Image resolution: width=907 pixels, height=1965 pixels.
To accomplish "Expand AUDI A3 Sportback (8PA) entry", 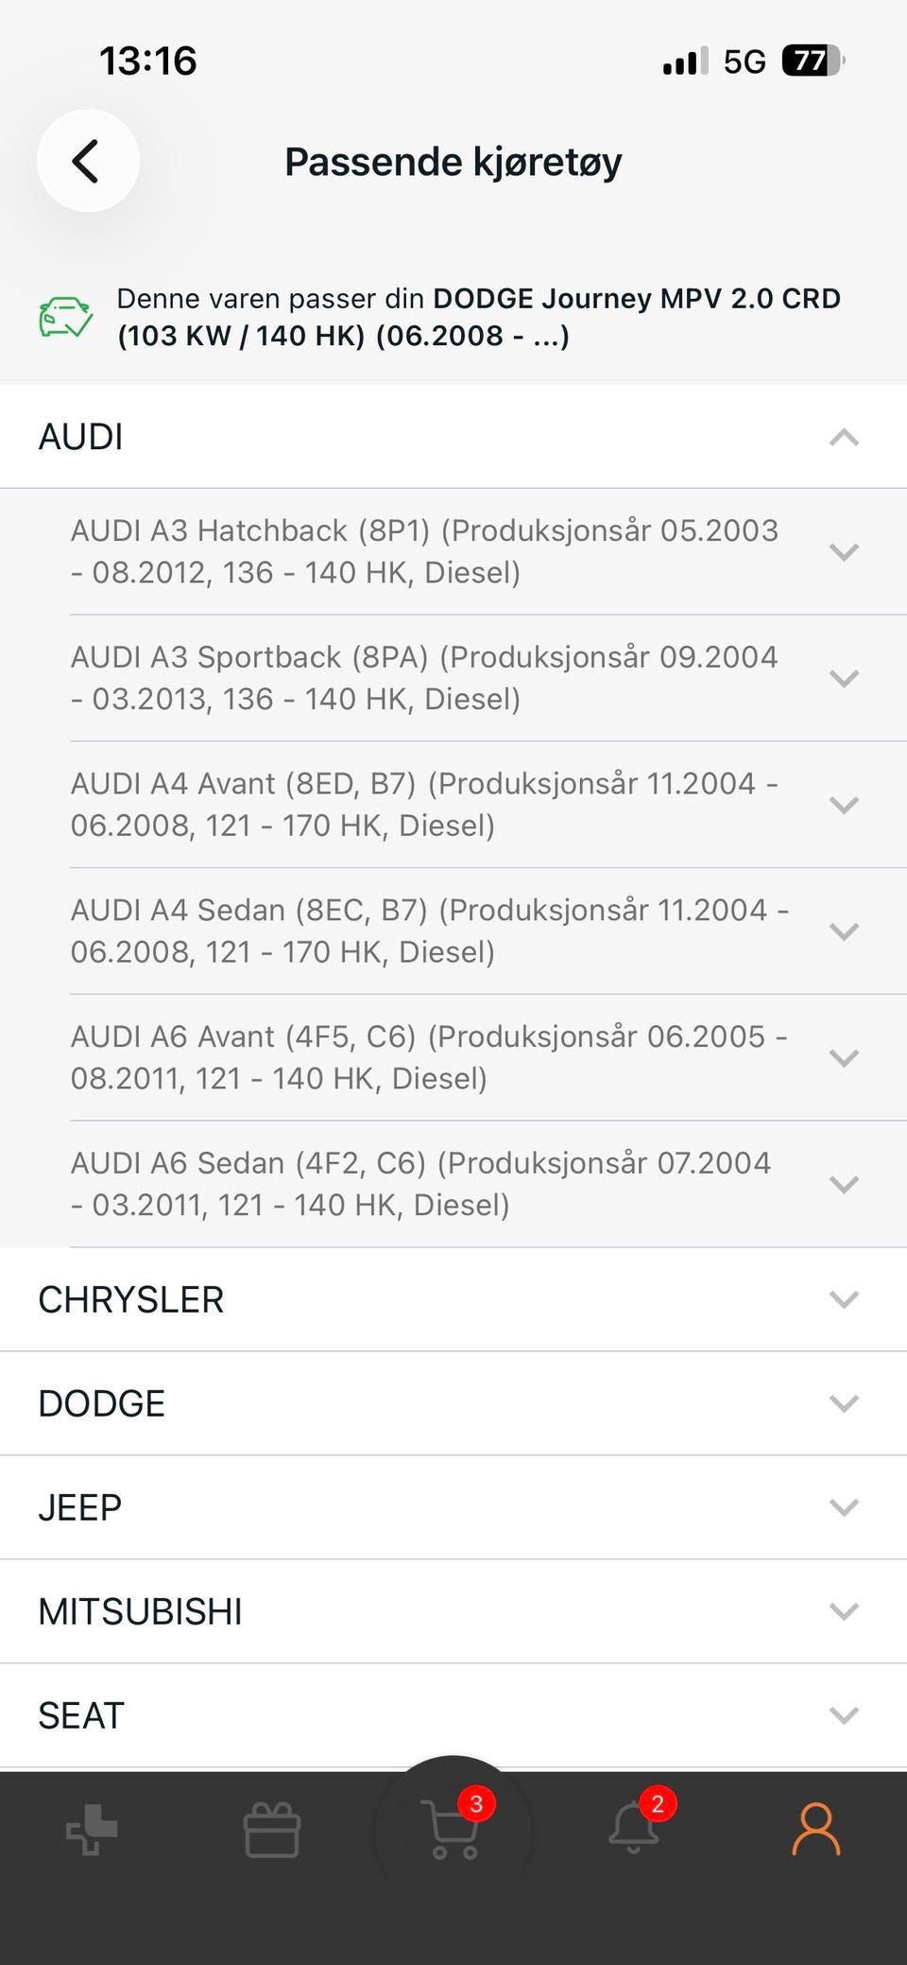I will click(x=488, y=678).
